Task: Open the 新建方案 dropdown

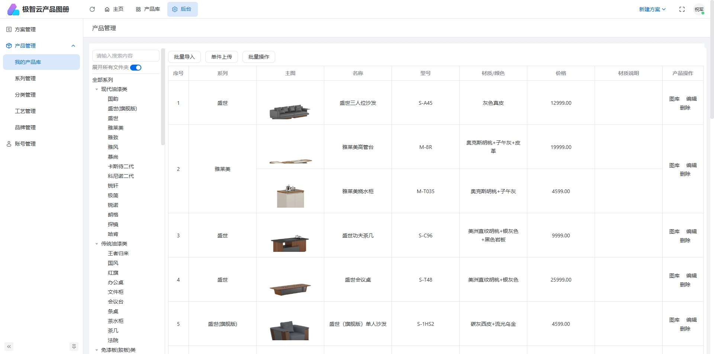Action: click(652, 9)
